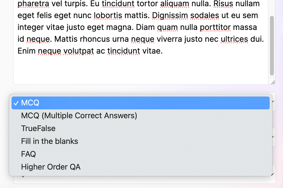Pick Fill in the blanks option

click(50, 141)
